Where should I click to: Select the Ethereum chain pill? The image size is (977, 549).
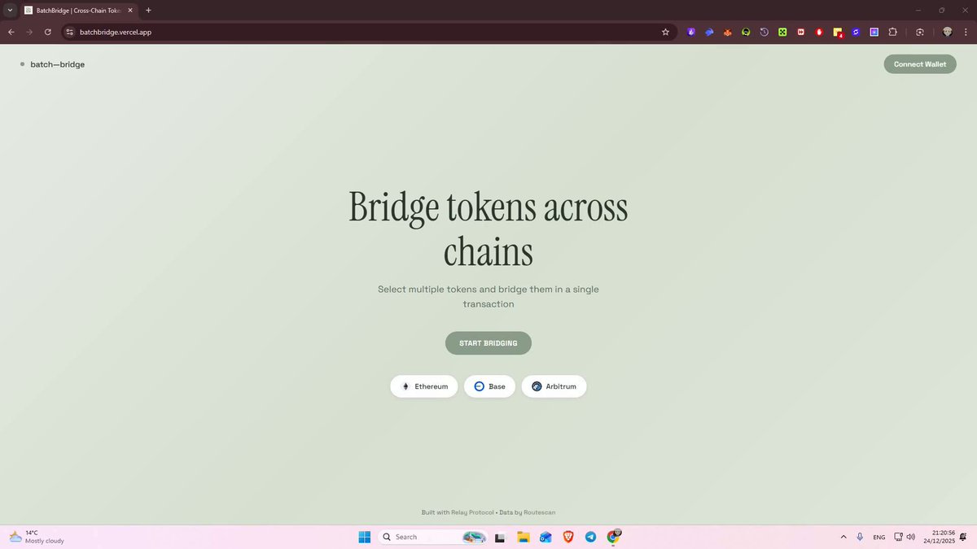coord(424,386)
